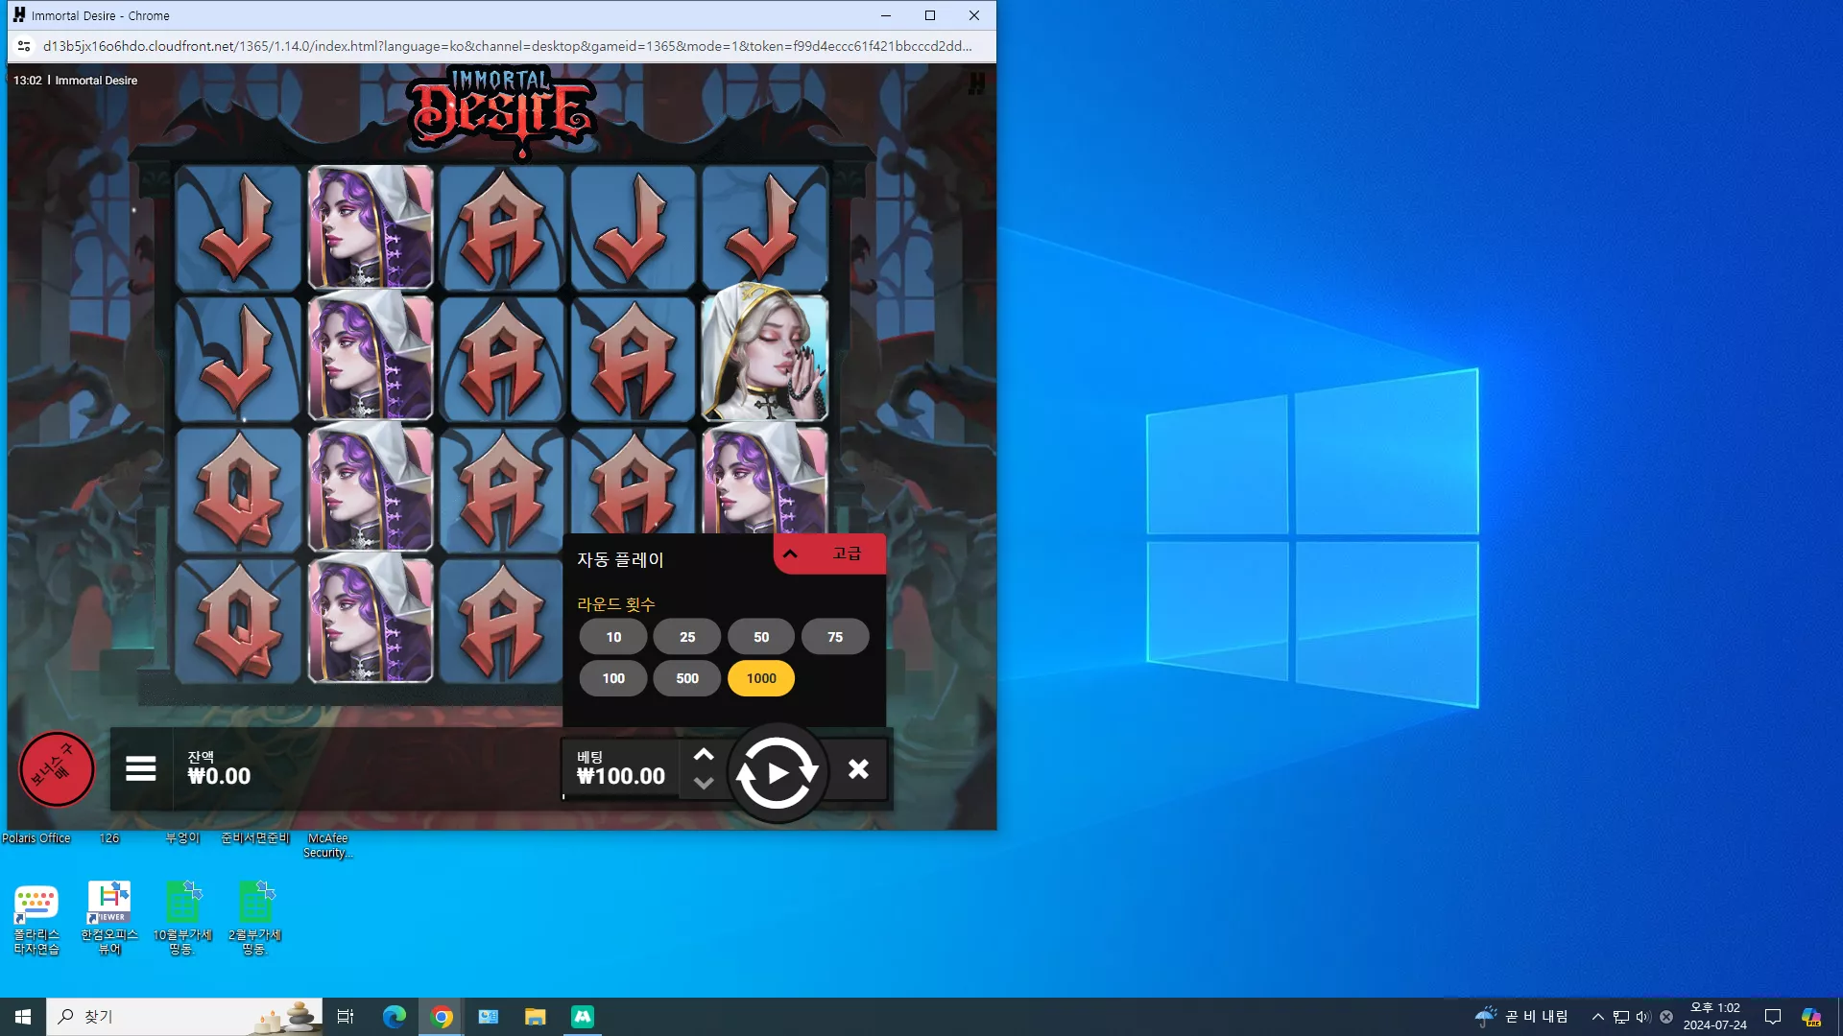Increase the bet with the up arrow

(x=704, y=755)
